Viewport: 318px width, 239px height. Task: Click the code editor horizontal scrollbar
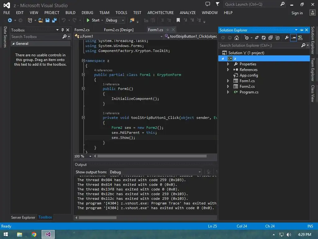(x=152, y=156)
